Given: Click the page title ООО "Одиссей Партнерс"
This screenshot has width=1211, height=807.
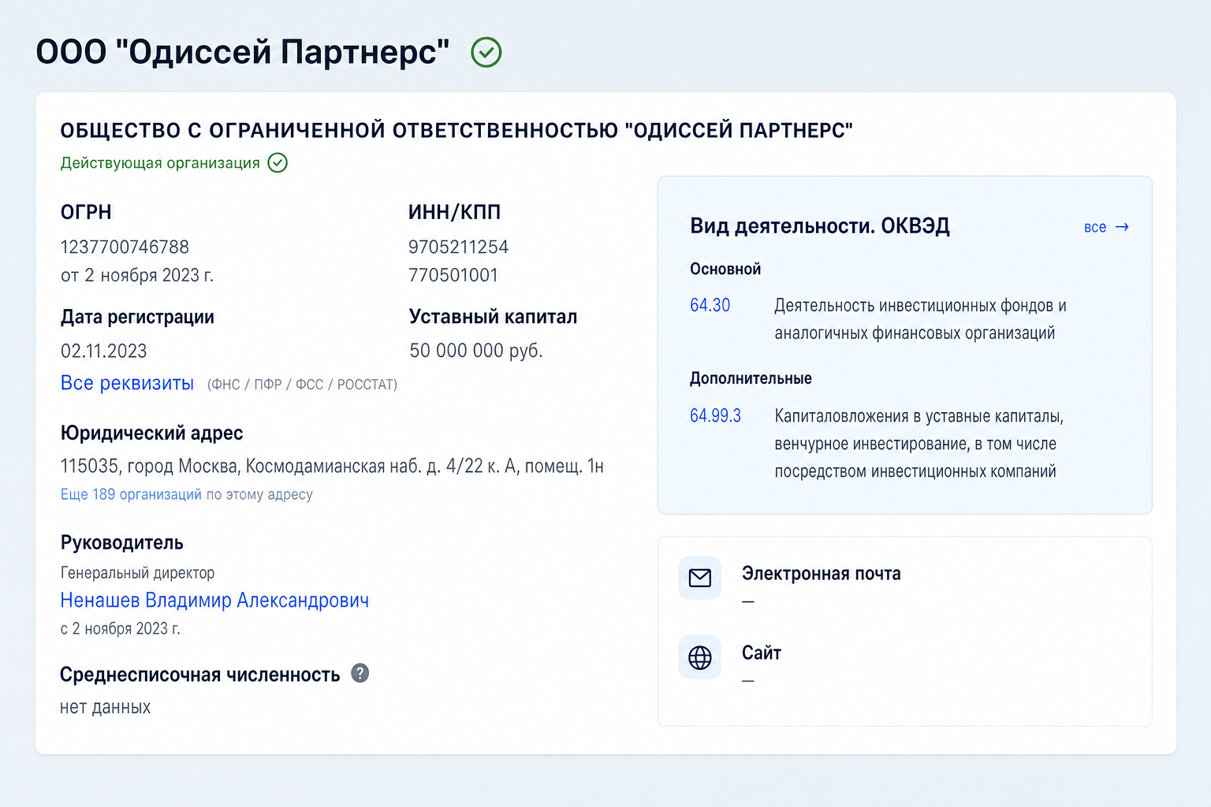Looking at the screenshot, I should tap(243, 52).
